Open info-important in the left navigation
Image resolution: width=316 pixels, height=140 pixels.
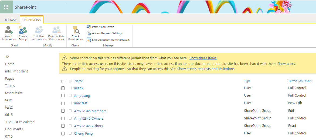(x=16, y=71)
